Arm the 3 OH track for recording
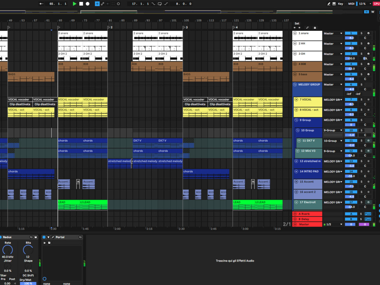The image size is (380, 285). pos(368,54)
